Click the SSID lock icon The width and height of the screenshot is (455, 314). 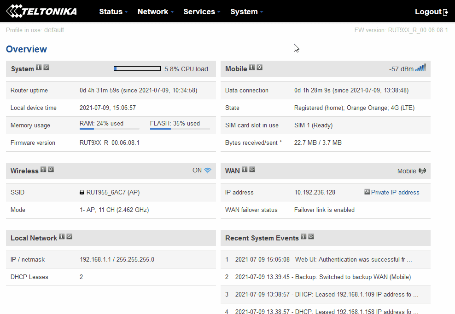click(x=82, y=192)
